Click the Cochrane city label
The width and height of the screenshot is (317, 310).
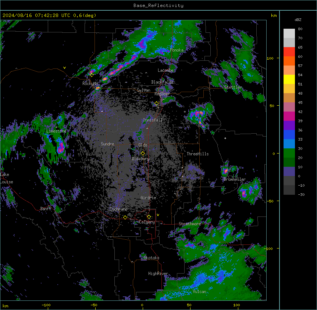118,209
